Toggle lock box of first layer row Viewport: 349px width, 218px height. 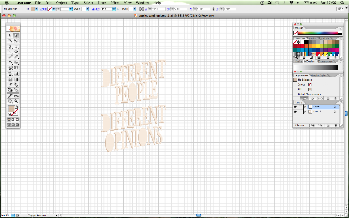[300, 107]
